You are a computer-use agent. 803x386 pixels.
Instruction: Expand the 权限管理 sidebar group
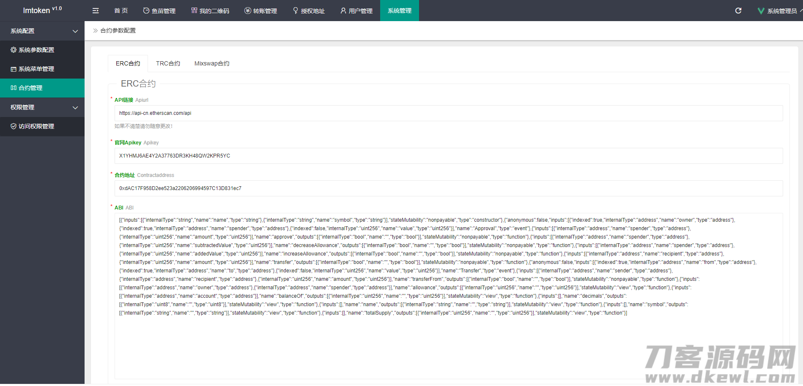point(75,108)
